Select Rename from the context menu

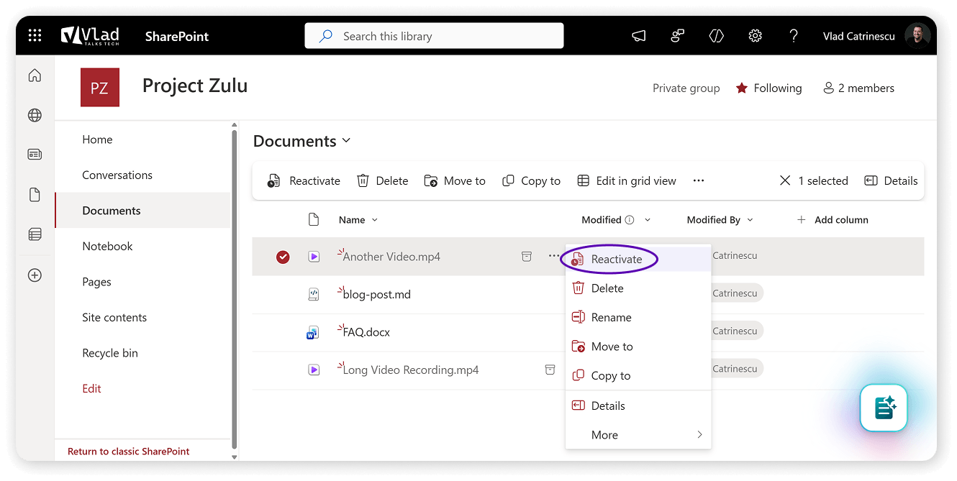coord(611,318)
